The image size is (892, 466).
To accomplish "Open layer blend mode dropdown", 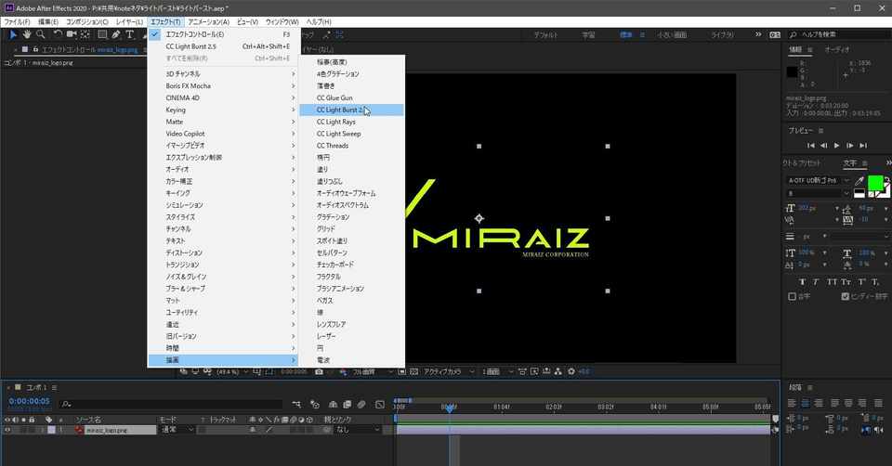I will [x=178, y=430].
